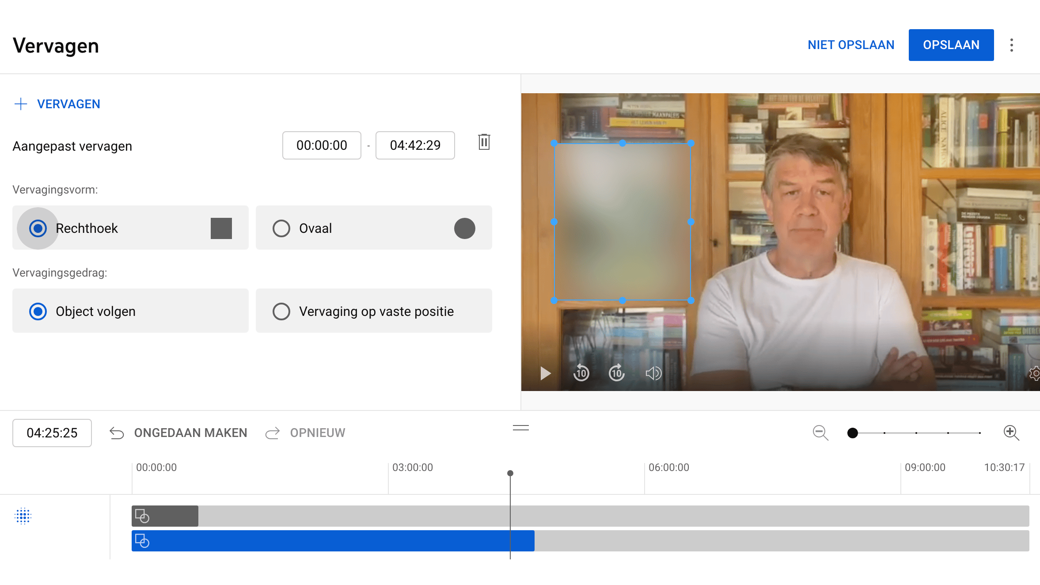Select the blue blur segment on timeline
The height and width of the screenshot is (585, 1040).
click(x=331, y=541)
